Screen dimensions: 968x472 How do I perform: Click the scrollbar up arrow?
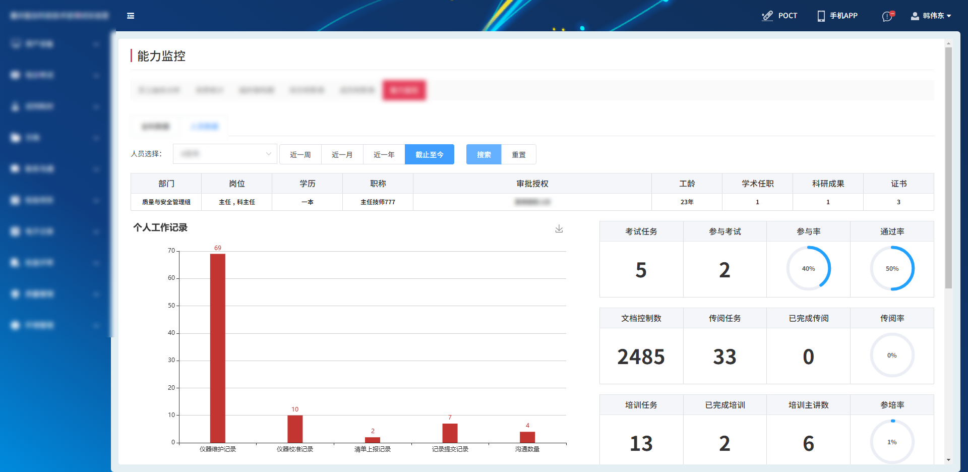(x=948, y=44)
